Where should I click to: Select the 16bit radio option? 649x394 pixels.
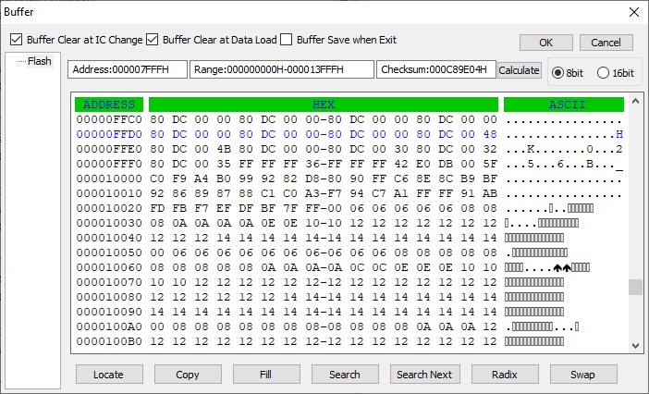pos(604,73)
